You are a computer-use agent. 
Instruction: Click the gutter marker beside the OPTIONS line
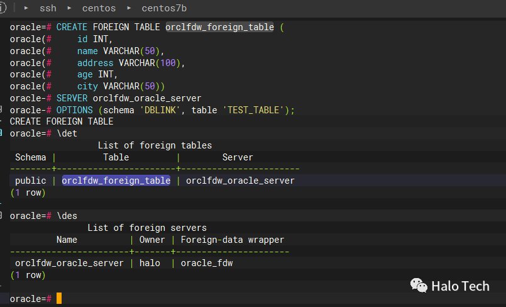(1, 109)
